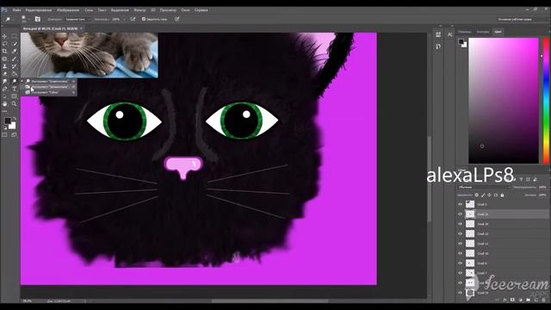Click the rainbow hue slider
The width and height of the screenshot is (551, 310).
[546, 101]
